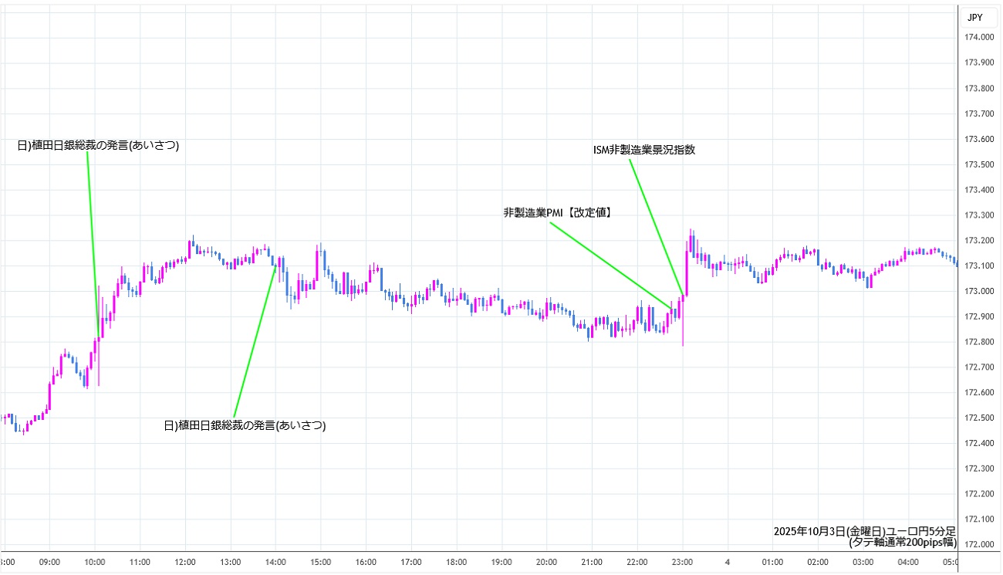
Task: Click the green line from ISM非製造業景況指数 label
Action: click(656, 224)
